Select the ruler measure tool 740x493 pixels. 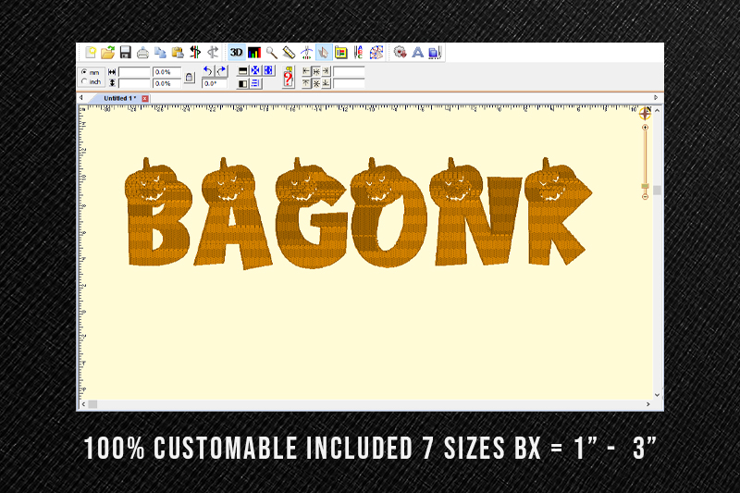pyautogui.click(x=289, y=53)
